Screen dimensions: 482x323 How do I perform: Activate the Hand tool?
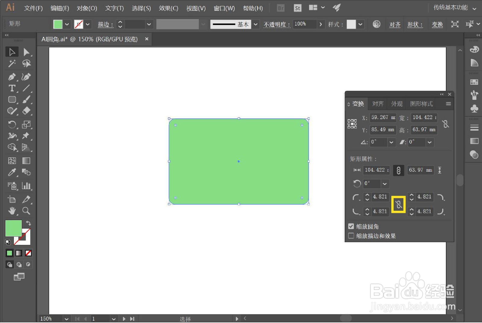tap(12, 211)
